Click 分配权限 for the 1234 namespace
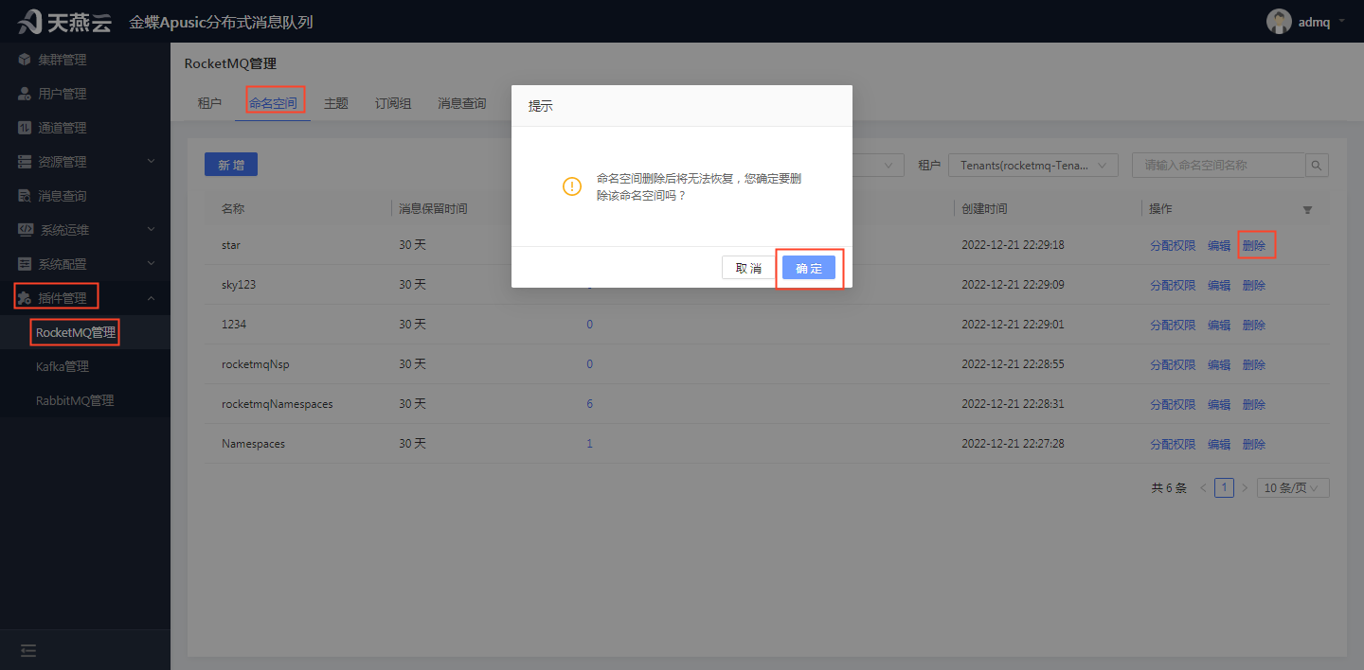 (1173, 325)
